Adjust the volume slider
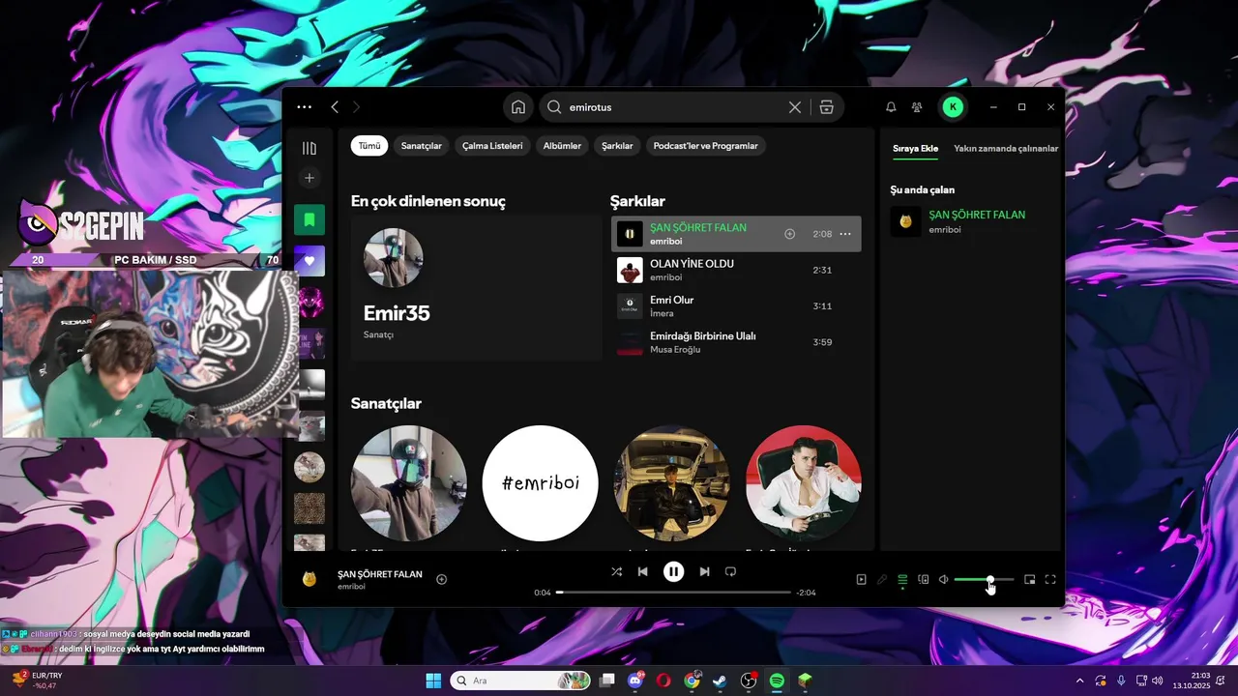Viewport: 1238px width, 696px height. [x=984, y=579]
